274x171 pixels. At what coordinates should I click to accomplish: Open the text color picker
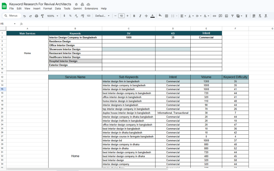click(152, 16)
